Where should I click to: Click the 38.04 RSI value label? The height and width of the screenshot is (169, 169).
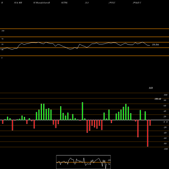[155, 45]
